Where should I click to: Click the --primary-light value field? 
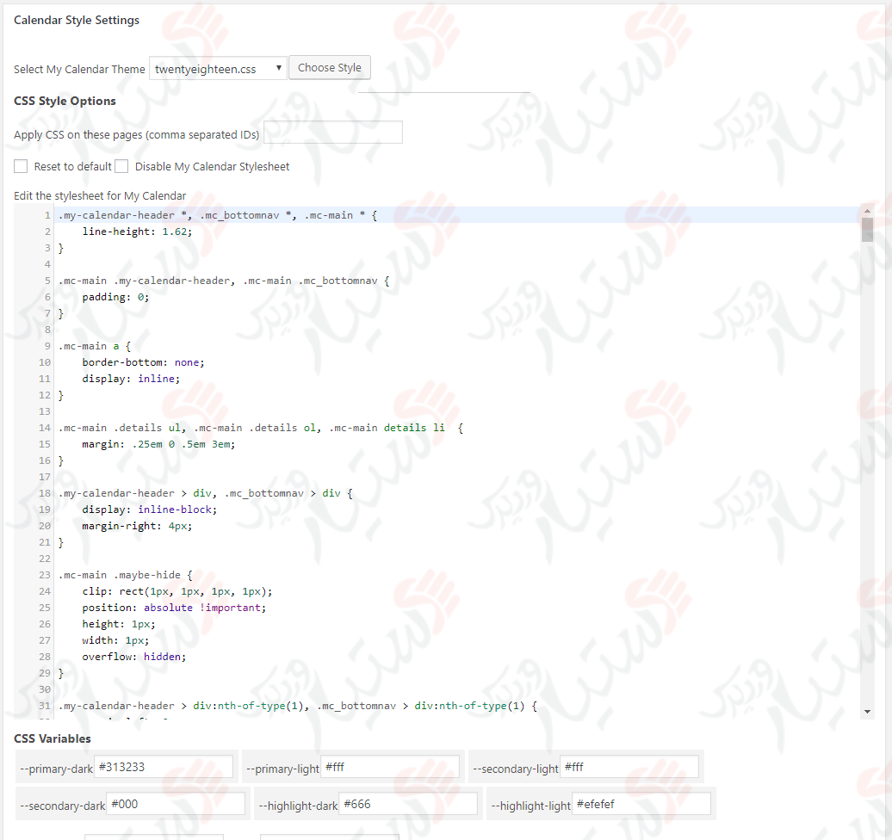click(x=389, y=767)
